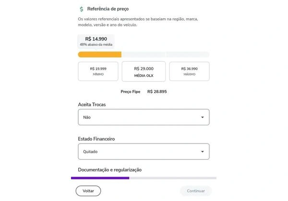288x201 pixels.
Task: Select the R$ 36.990 Máximo card
Action: (189, 71)
